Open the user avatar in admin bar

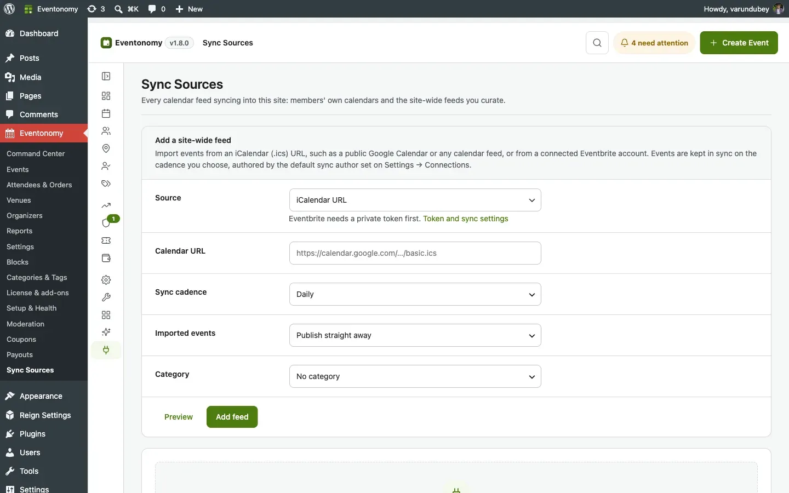tap(779, 9)
